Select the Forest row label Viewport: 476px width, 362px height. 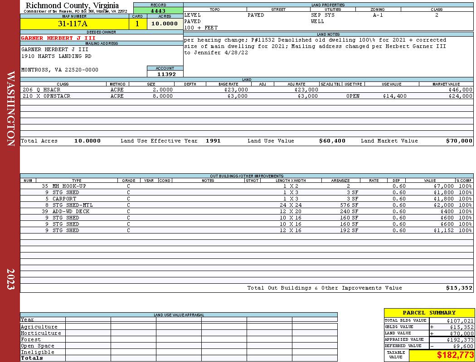coord(31,339)
